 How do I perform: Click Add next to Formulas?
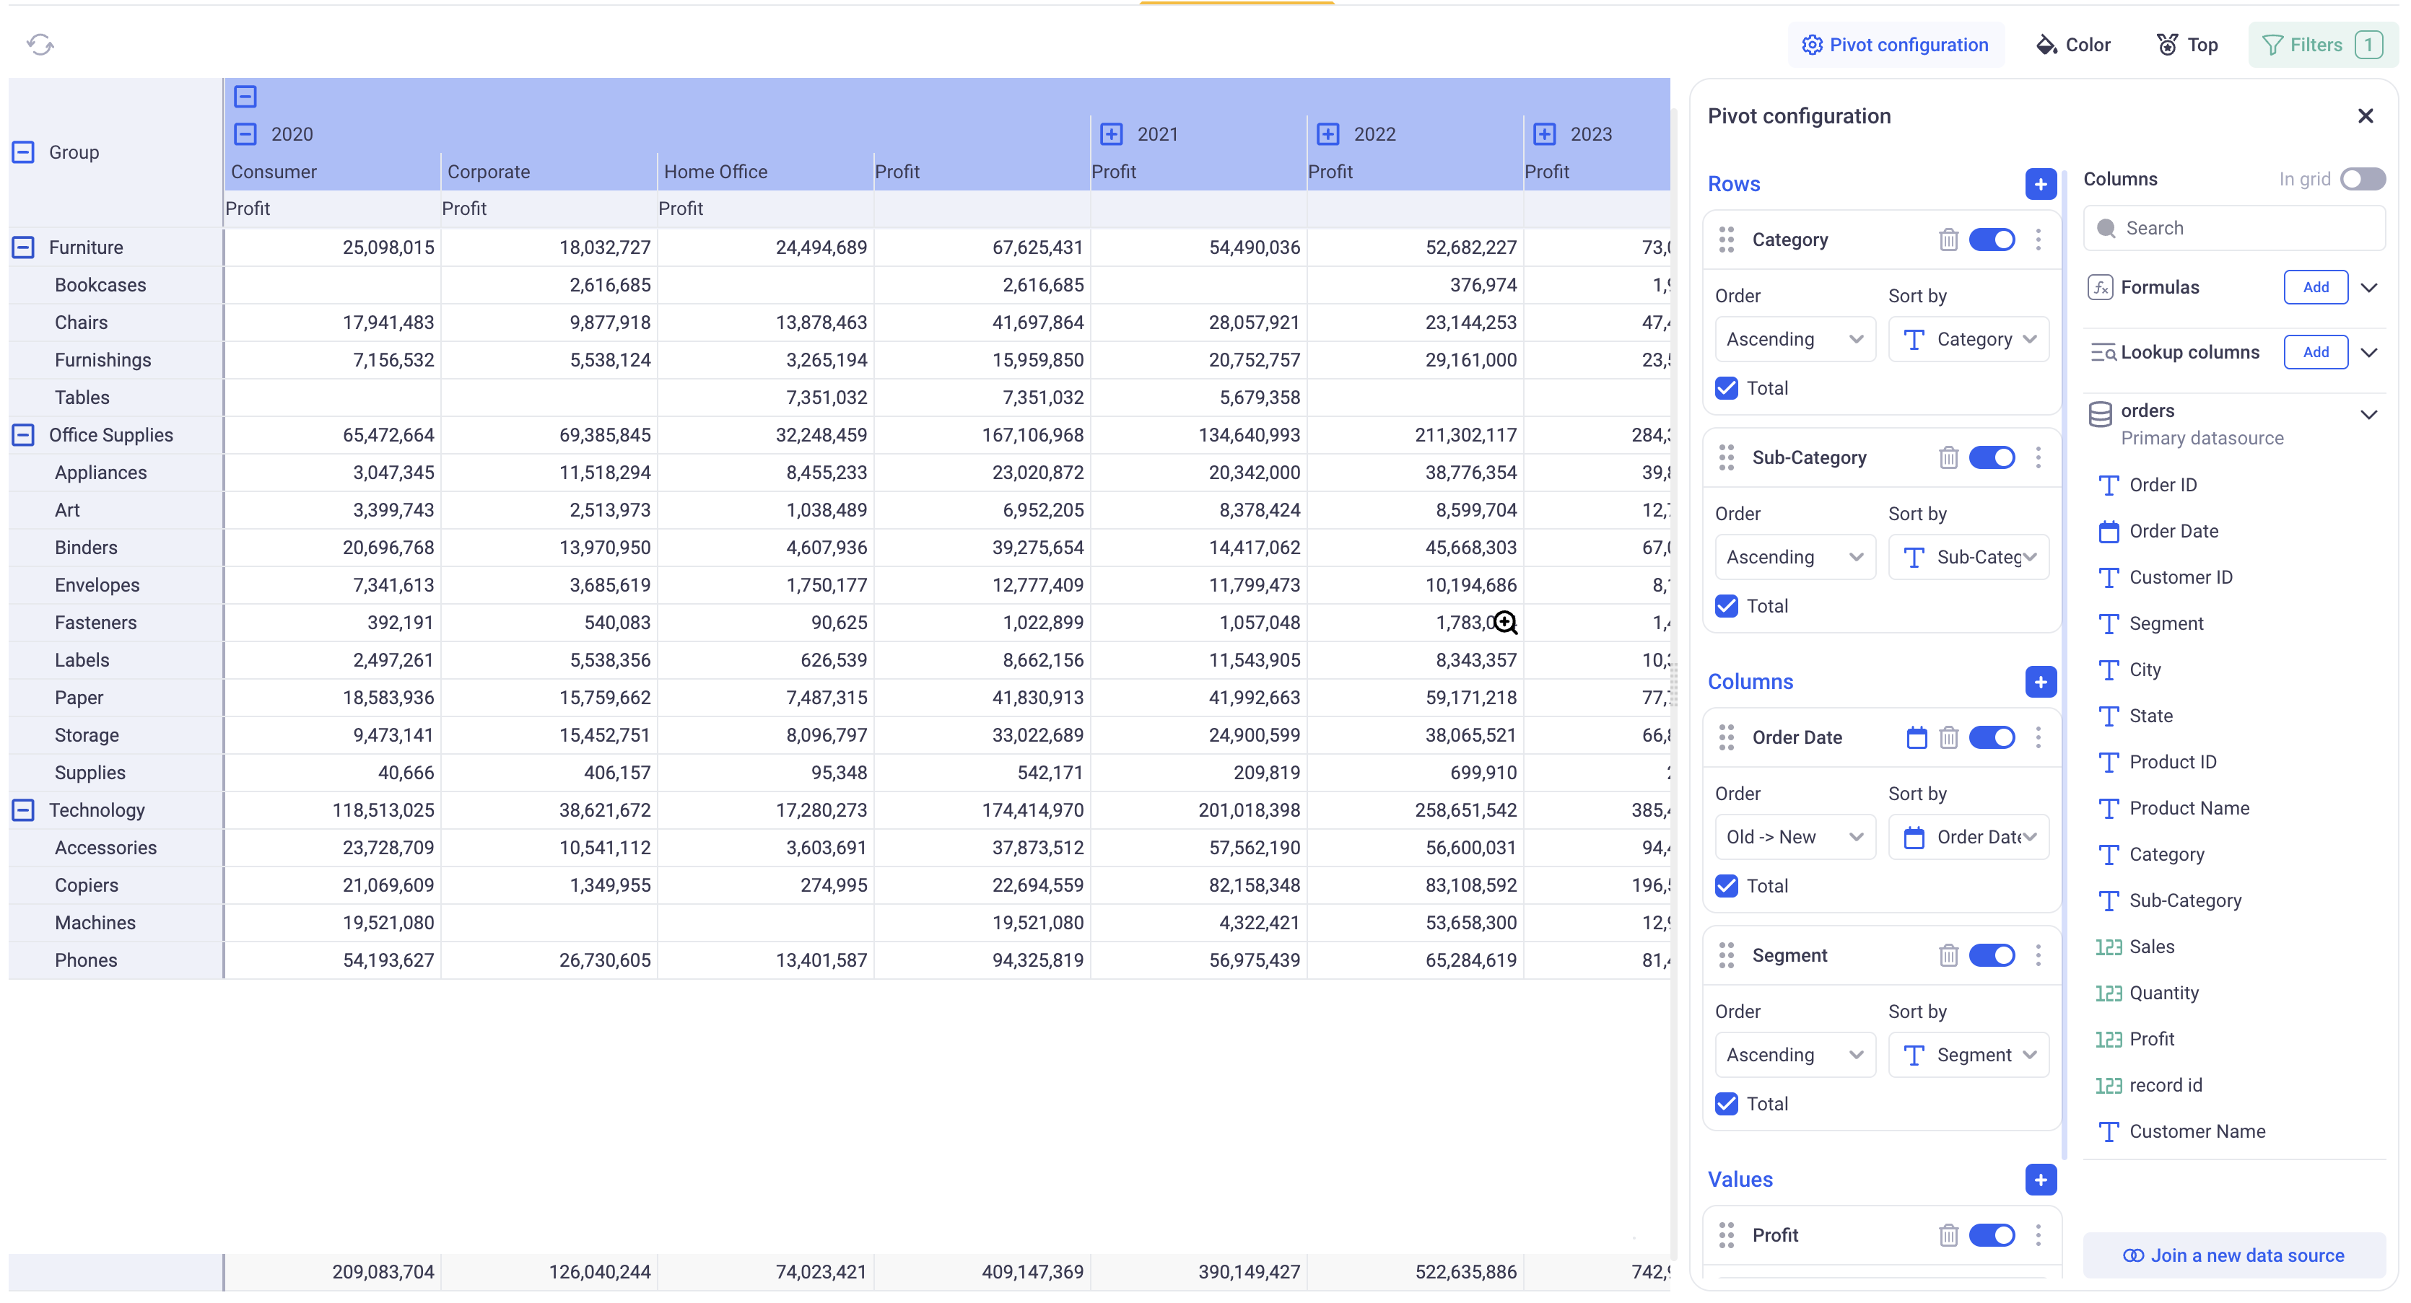2314,287
